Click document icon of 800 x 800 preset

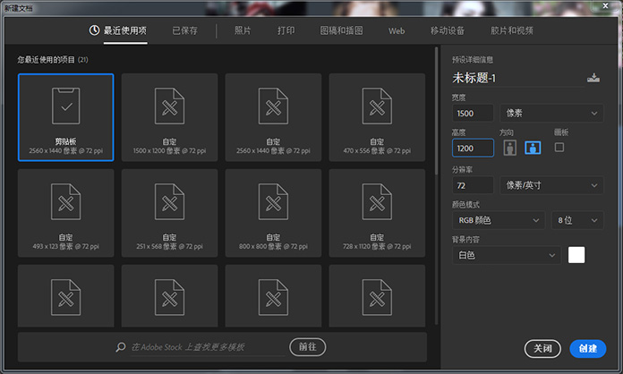point(273,201)
